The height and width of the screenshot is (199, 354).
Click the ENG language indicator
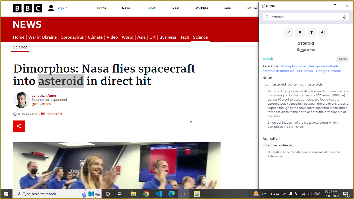317,194
